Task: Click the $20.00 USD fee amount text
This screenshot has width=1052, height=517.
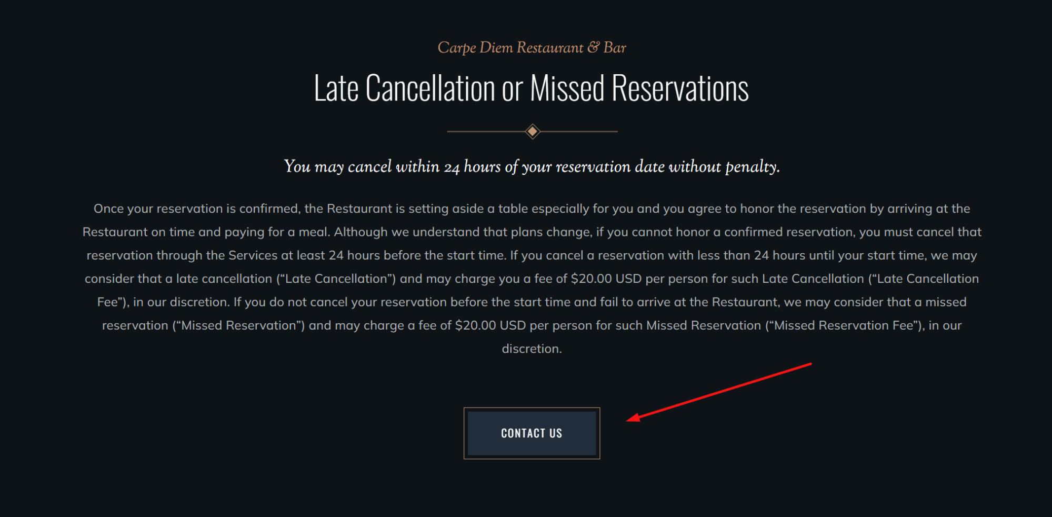Action: pos(605,279)
